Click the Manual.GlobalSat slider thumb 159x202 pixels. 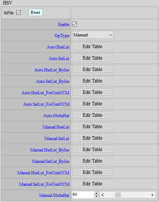coord(118,195)
